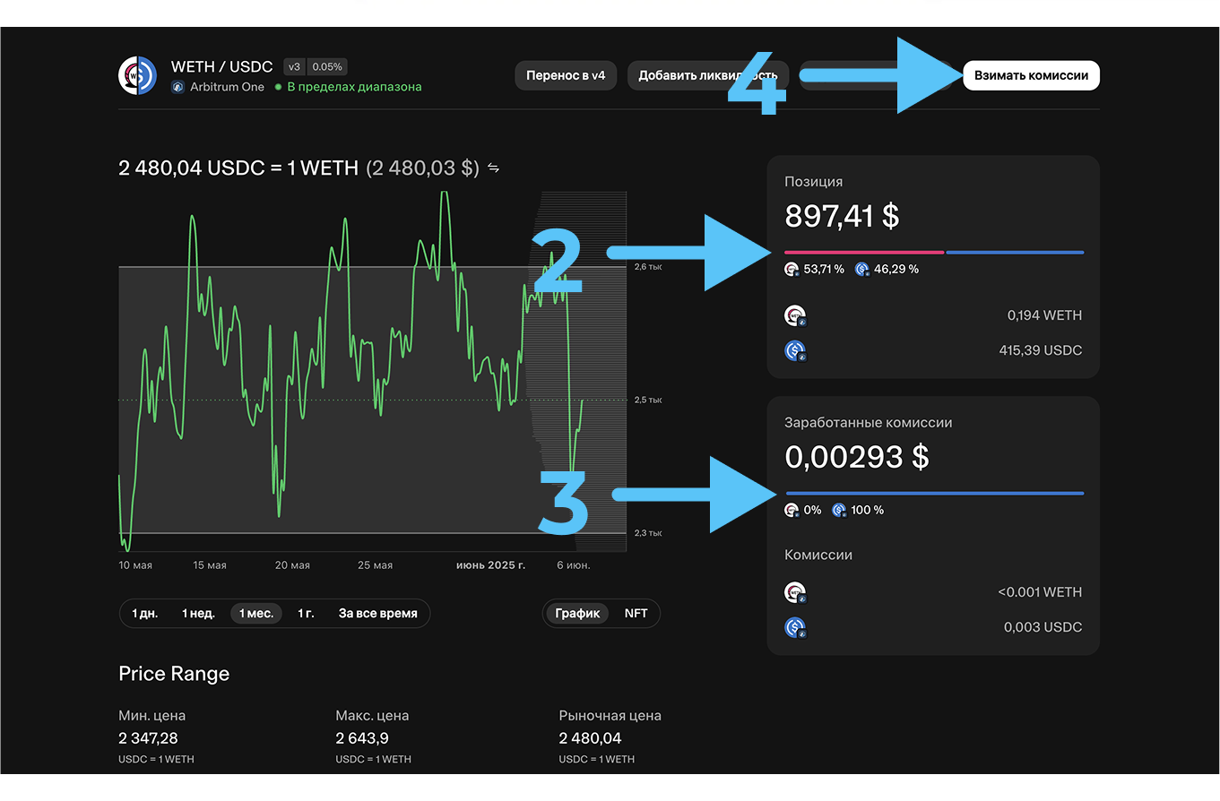The image size is (1220, 801).
Task: Click the WETH icon next to <0.001 WETH
Action: coord(794,592)
